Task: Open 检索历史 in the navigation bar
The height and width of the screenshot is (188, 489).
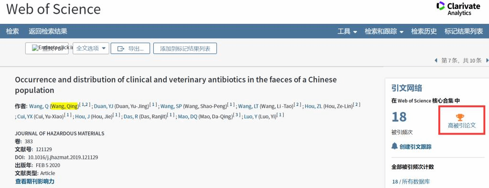Action: (x=424, y=31)
